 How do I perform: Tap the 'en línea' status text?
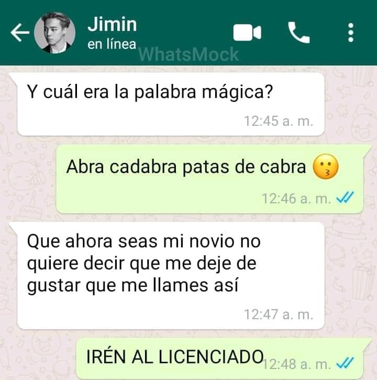(112, 45)
